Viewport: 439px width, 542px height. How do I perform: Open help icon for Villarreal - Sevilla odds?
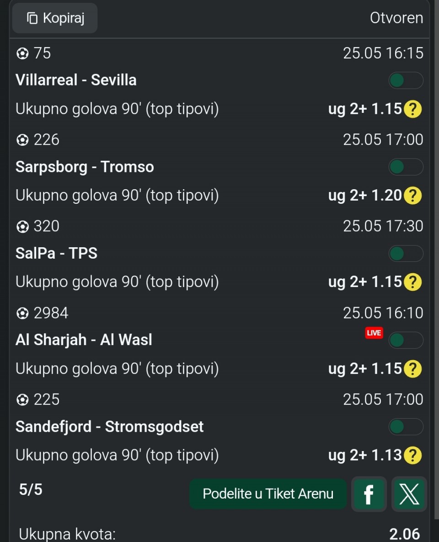tap(413, 109)
